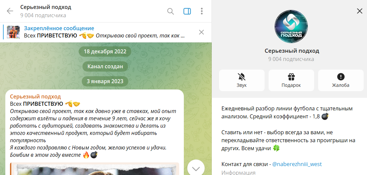367x175 pixels.
Task: Open channel header title Серьезный подход
Action: 46,7
